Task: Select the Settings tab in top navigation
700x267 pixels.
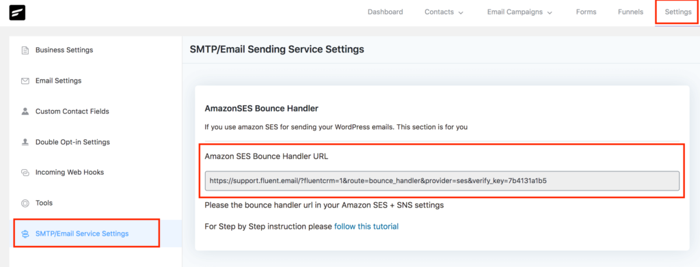Action: click(x=677, y=12)
